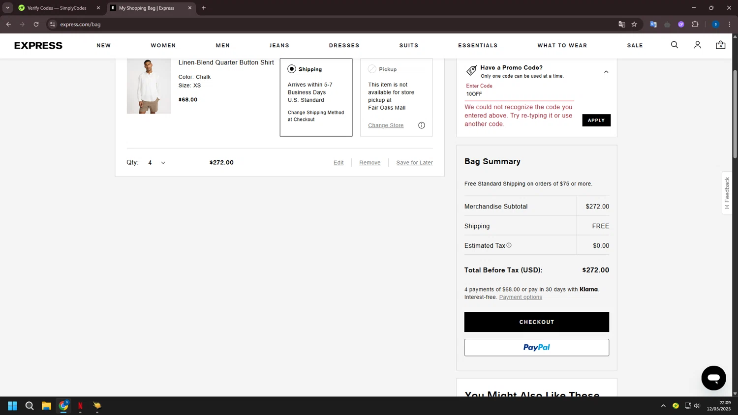Bookmark this page with the star icon
This screenshot has width=738, height=415.
(634, 24)
